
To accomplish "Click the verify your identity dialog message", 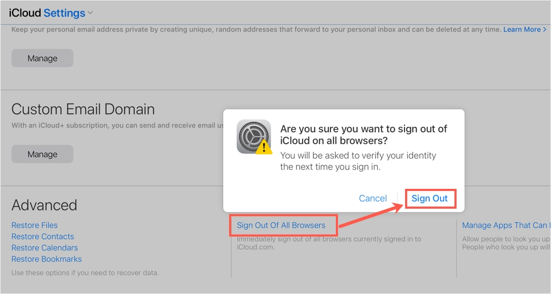I will tap(358, 161).
